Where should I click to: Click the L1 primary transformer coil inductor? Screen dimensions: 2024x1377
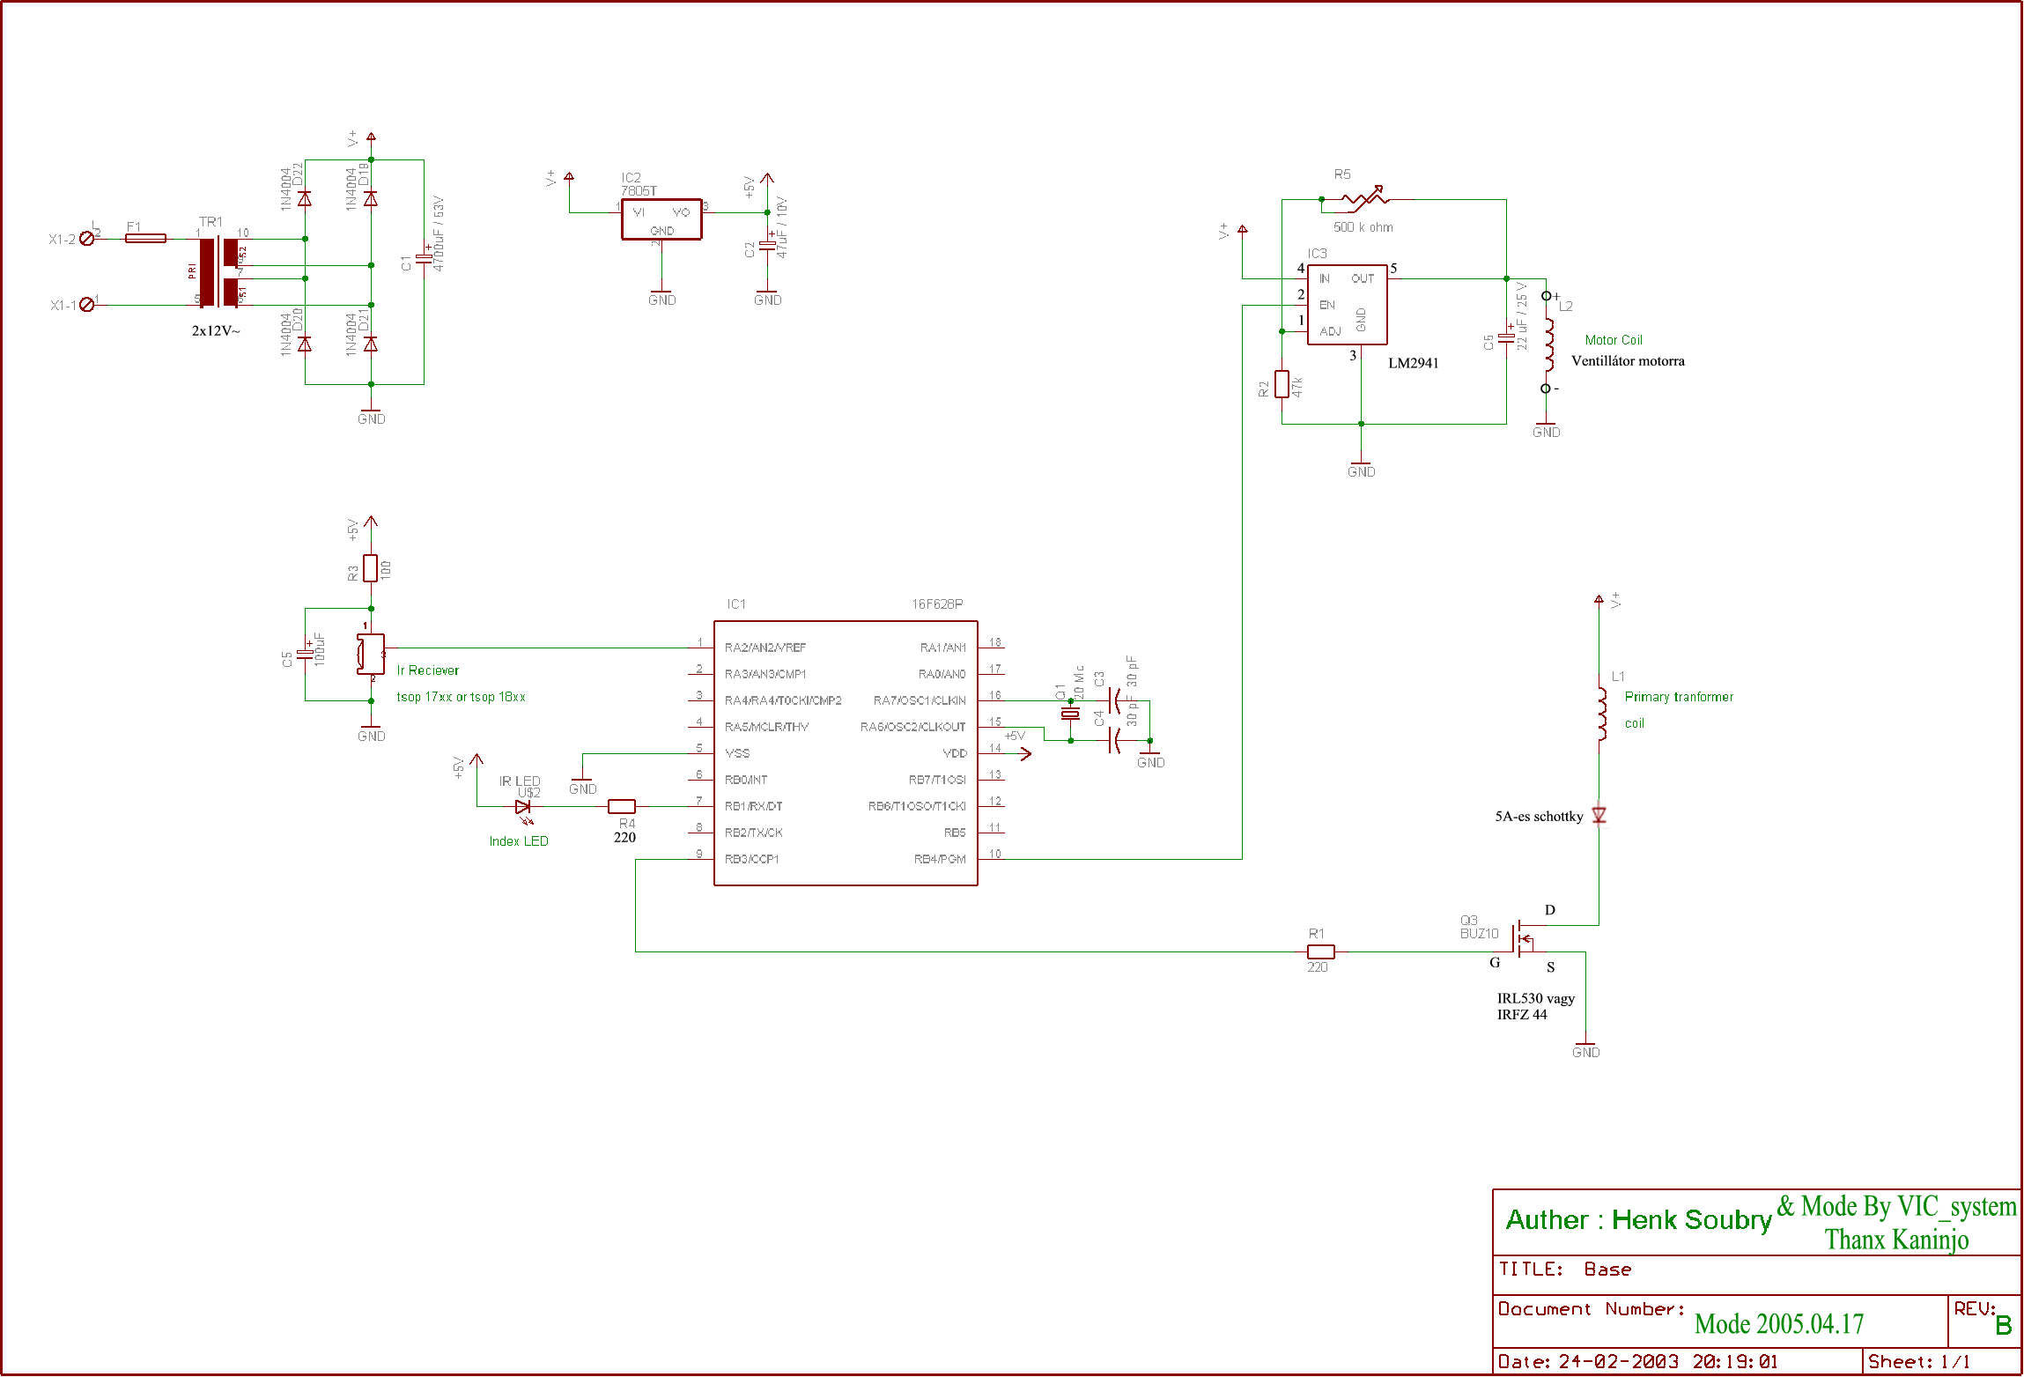pos(1601,714)
